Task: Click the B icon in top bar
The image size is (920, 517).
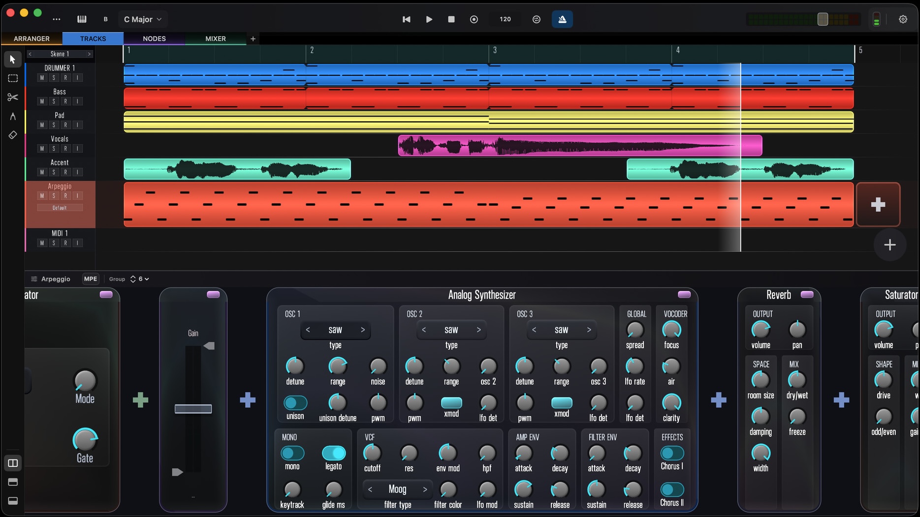Action: tap(105, 19)
